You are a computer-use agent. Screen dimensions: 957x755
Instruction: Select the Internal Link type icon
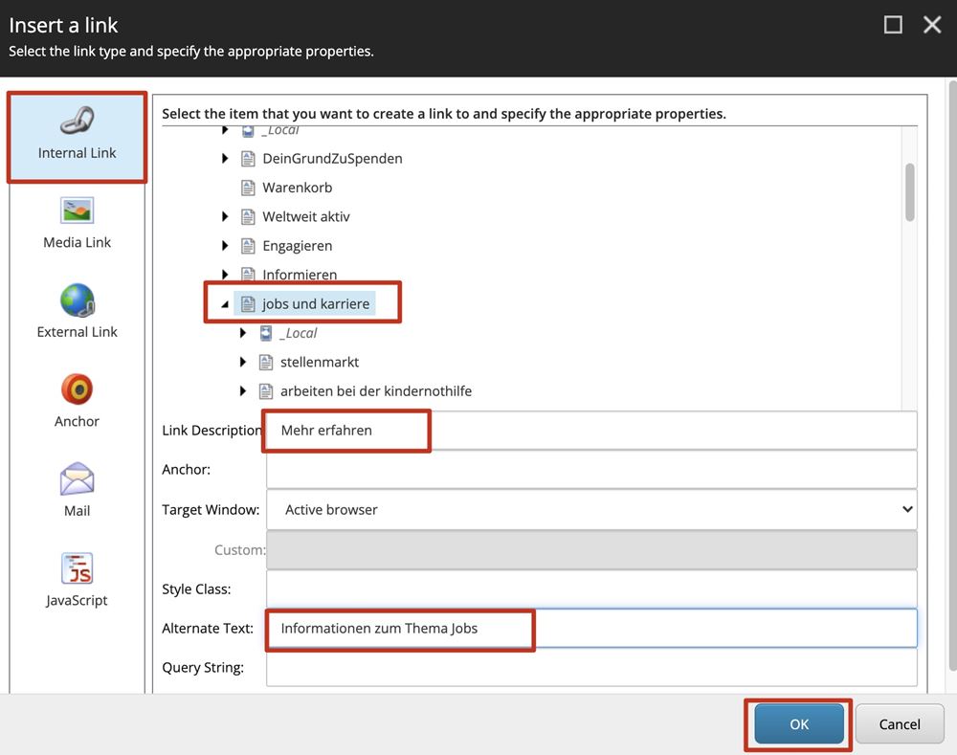[77, 121]
